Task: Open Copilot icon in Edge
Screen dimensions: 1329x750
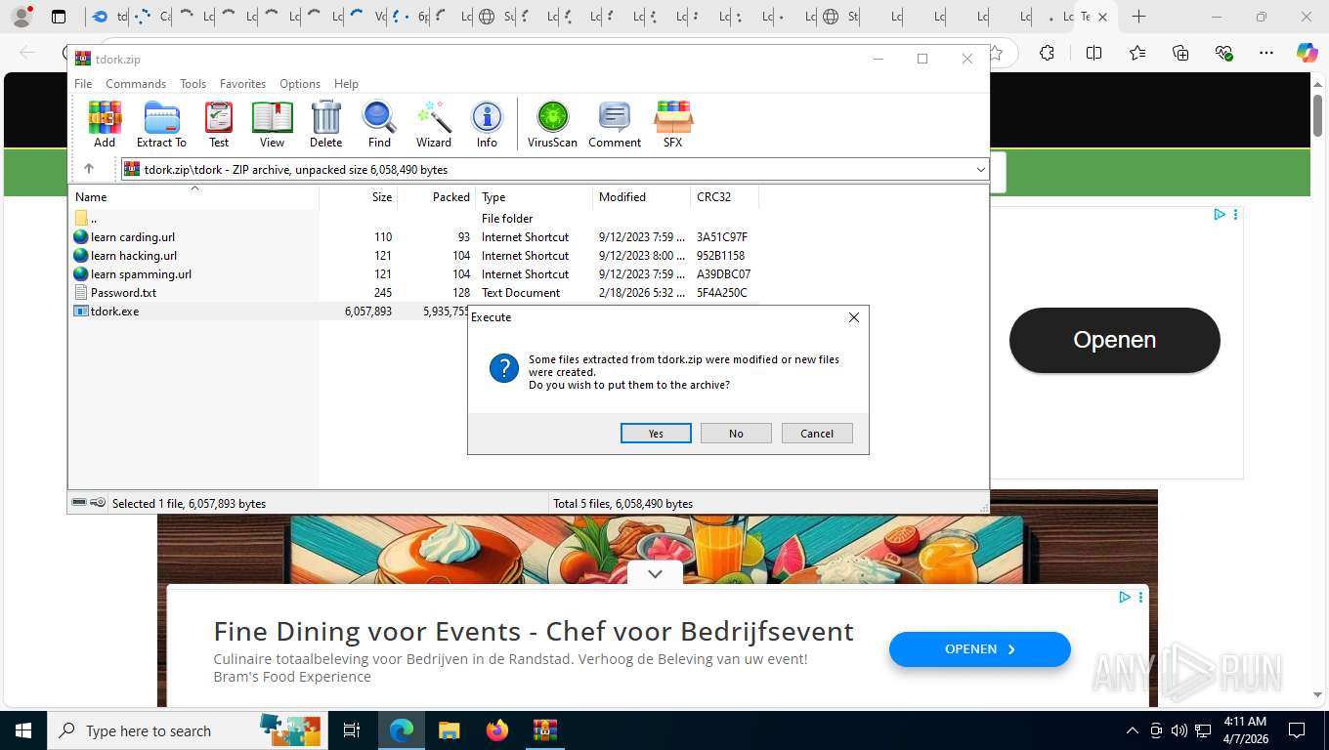Action: pos(1308,53)
